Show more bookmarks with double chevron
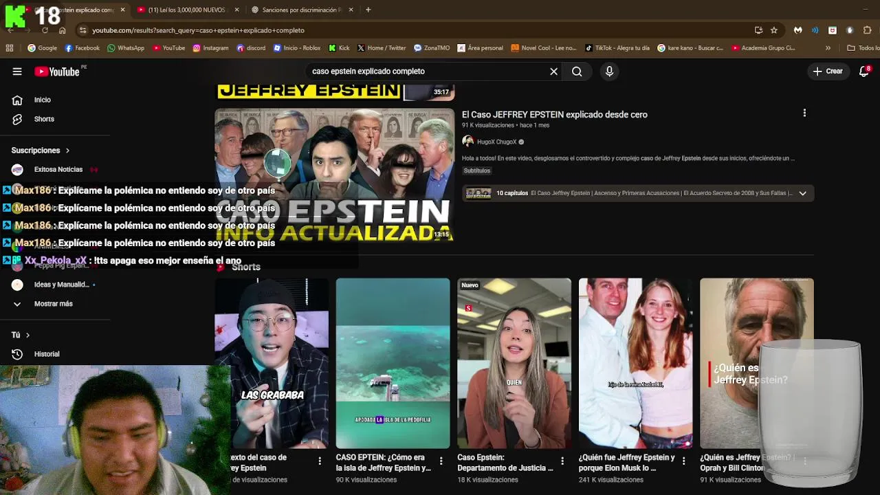This screenshot has height=495, width=880. (x=828, y=48)
